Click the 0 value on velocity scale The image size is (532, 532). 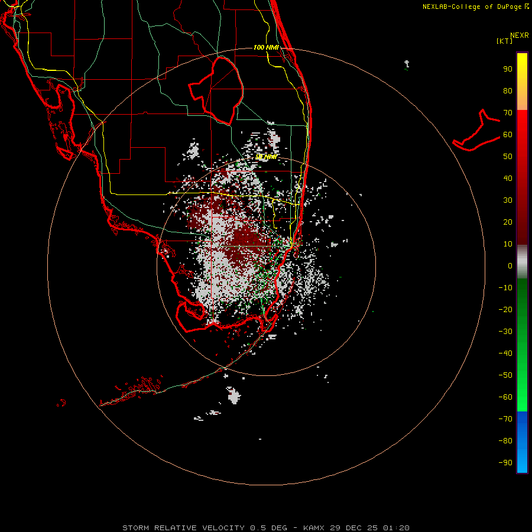[x=510, y=266]
